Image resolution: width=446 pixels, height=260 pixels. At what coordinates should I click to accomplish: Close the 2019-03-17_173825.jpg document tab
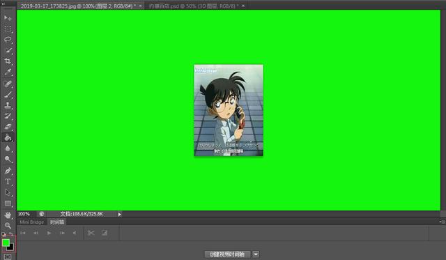click(x=140, y=6)
